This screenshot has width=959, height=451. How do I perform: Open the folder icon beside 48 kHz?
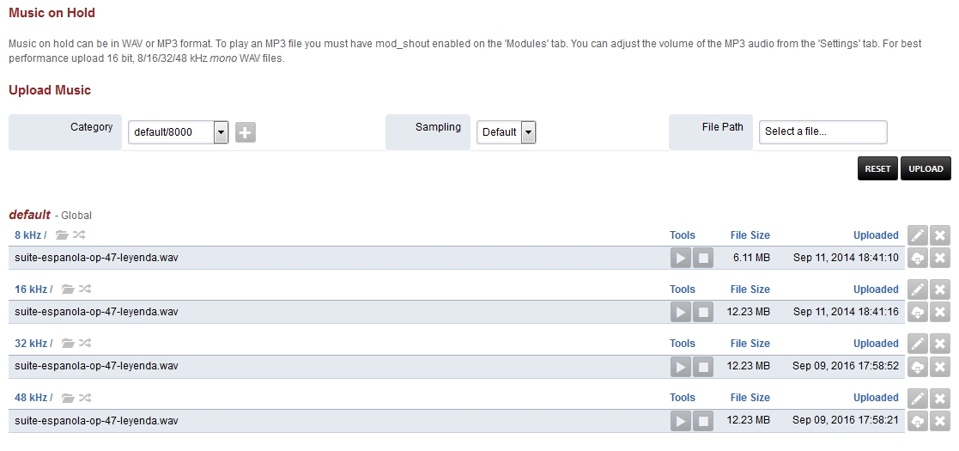[x=68, y=398]
